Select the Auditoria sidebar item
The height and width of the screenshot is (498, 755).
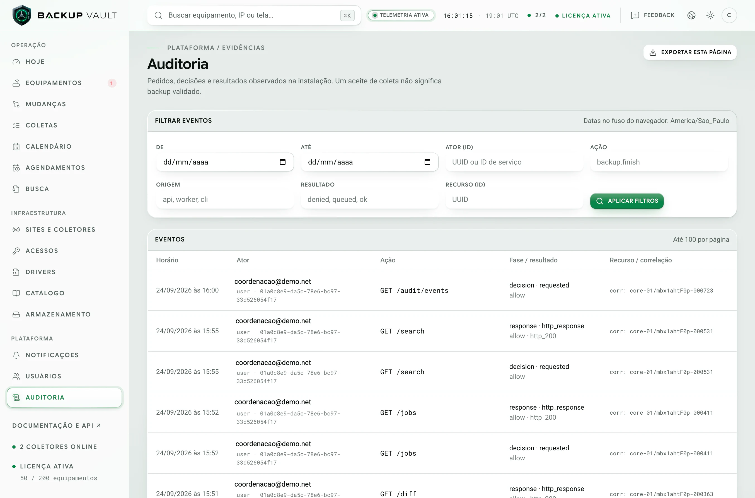point(64,397)
